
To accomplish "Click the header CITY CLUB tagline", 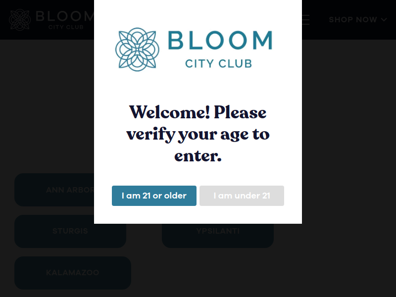I will click(x=66, y=27).
